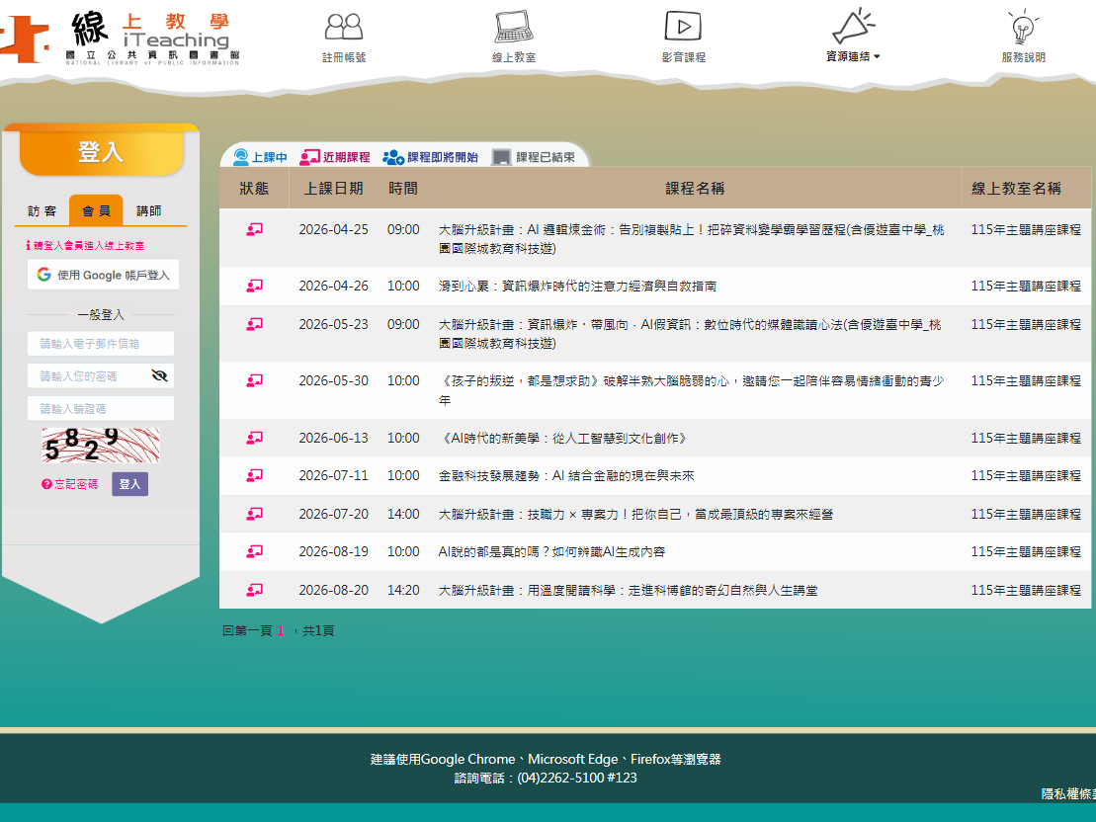Screen dimensions: 1096x822
Task: Switch to the 訪客 login tab
Action: coord(42,211)
